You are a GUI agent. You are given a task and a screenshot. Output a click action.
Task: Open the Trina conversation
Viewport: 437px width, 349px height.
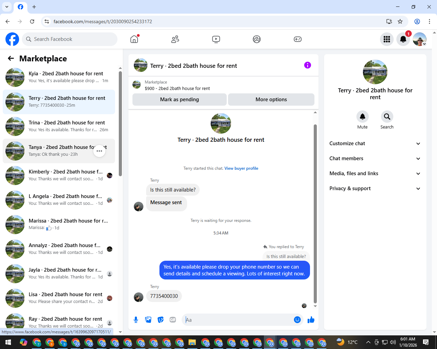pos(59,126)
